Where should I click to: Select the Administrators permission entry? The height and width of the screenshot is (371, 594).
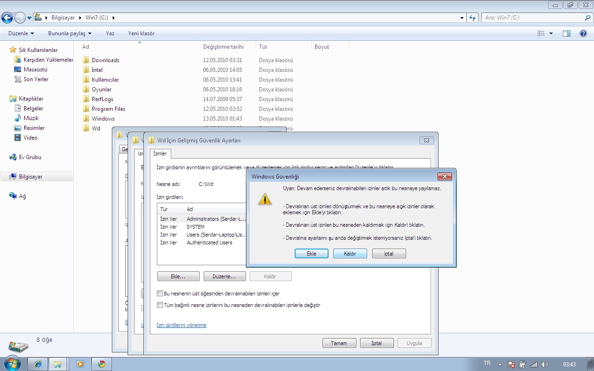click(x=202, y=219)
